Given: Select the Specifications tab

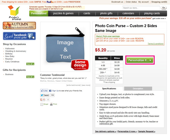Looking at the screenshot, I should pyautogui.click(x=109, y=89).
